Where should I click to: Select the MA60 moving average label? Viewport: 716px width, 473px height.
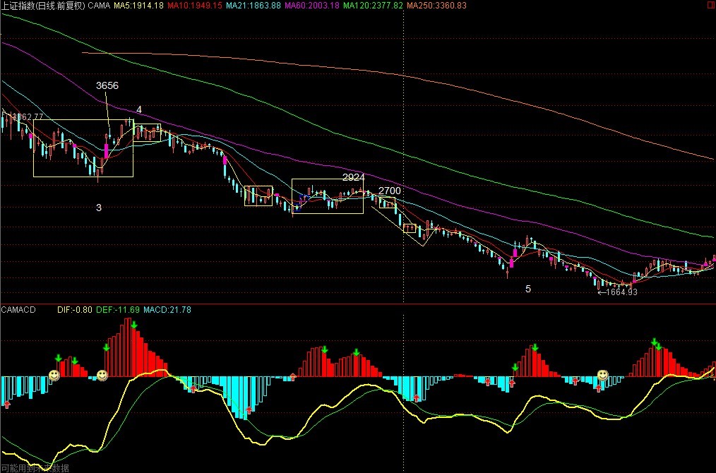[313, 6]
